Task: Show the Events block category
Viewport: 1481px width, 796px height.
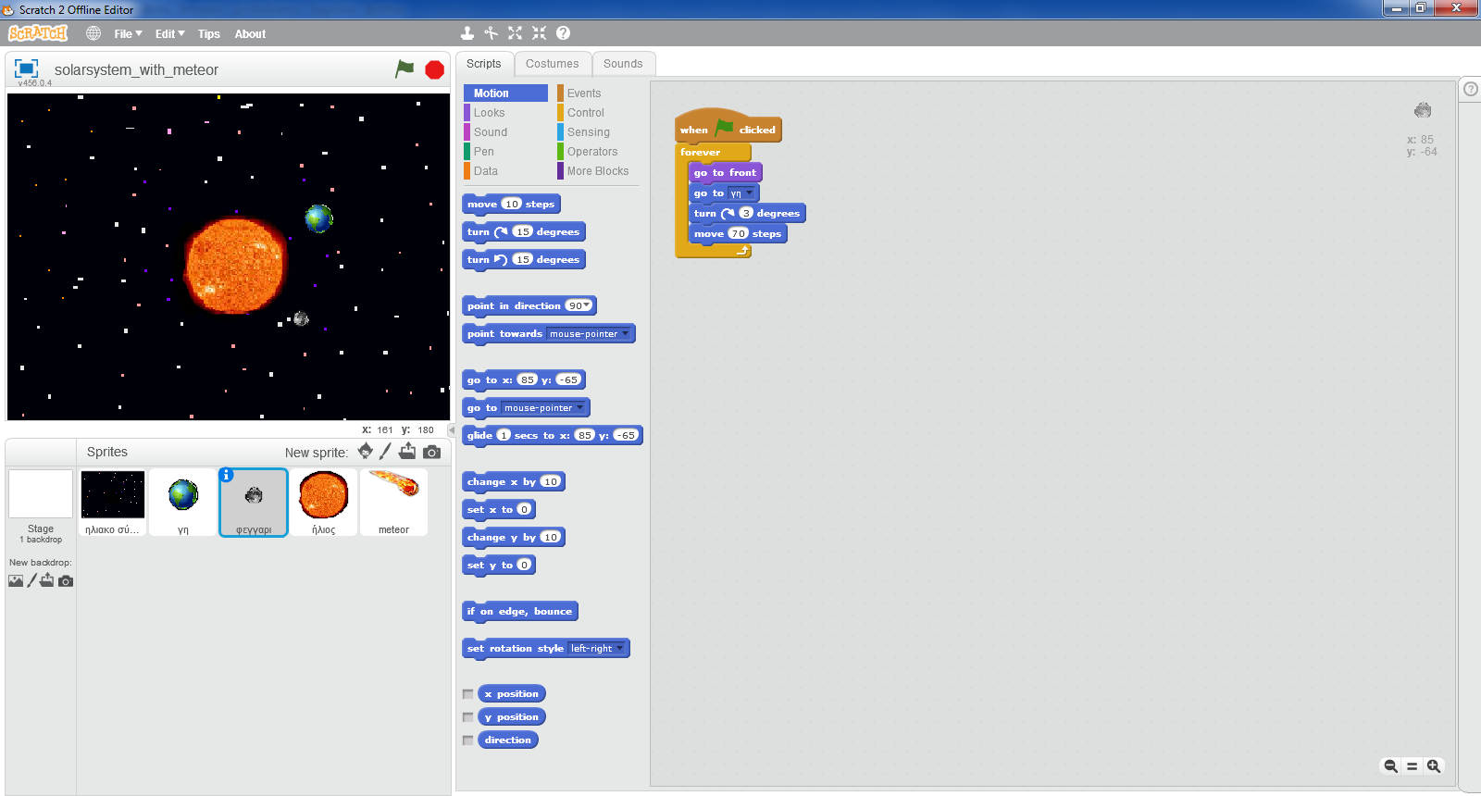Action: 584,93
